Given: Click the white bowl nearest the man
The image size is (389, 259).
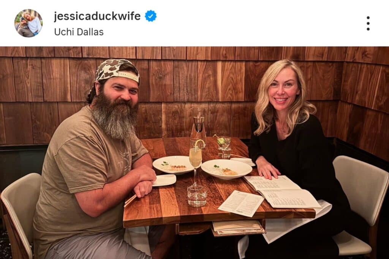Looking at the screenshot, I should coord(173,165).
